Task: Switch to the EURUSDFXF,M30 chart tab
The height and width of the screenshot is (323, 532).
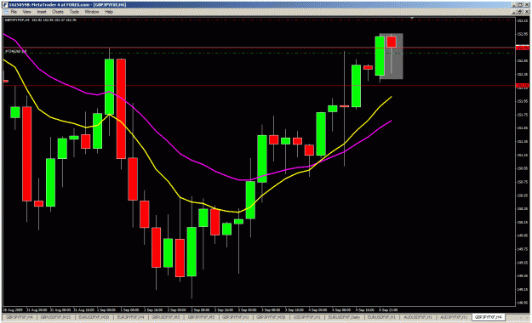Action: tap(94, 317)
